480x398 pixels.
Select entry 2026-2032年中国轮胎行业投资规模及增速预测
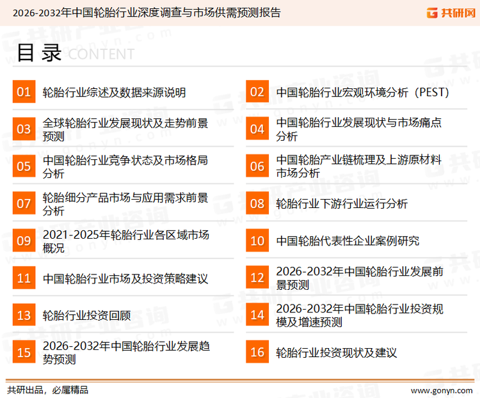[360, 315]
